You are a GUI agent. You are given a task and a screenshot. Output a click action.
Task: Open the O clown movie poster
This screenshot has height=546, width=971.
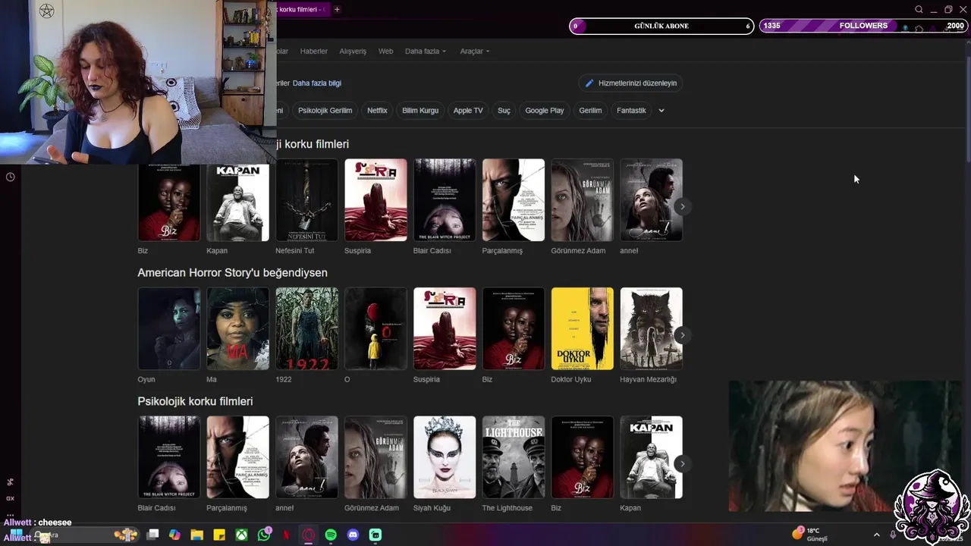[376, 328]
